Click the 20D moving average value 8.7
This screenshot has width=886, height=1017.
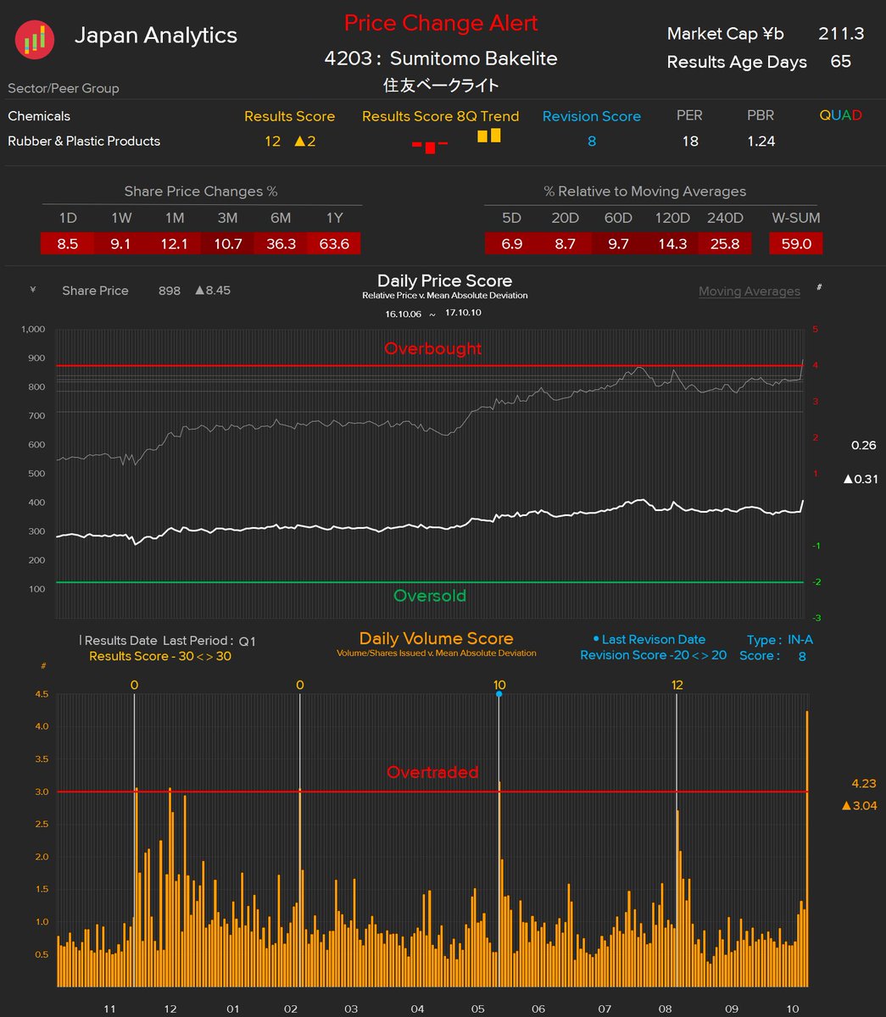click(x=565, y=243)
